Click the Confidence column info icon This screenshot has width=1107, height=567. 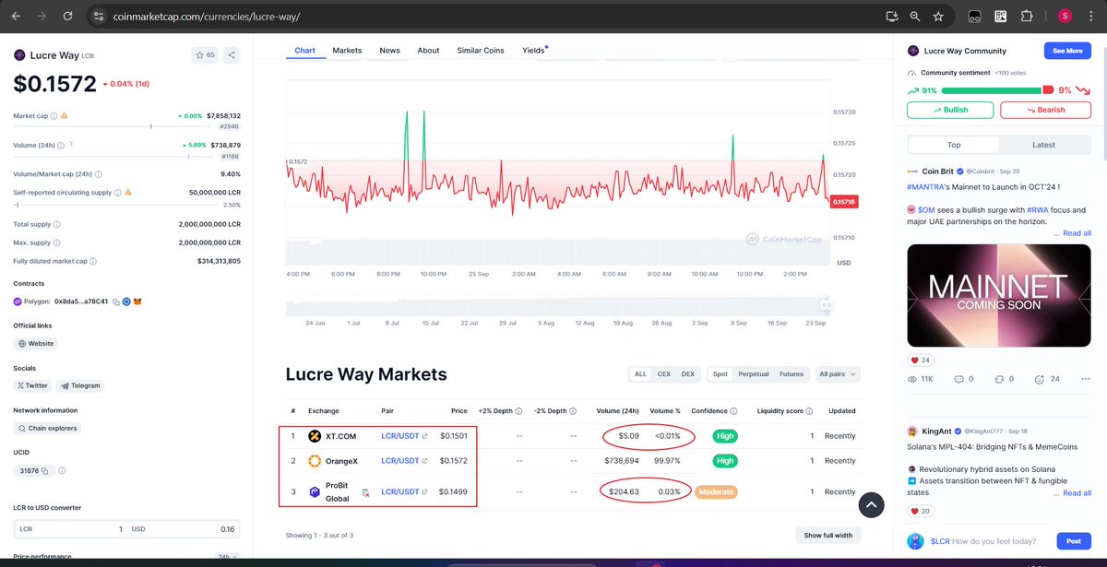[733, 411]
